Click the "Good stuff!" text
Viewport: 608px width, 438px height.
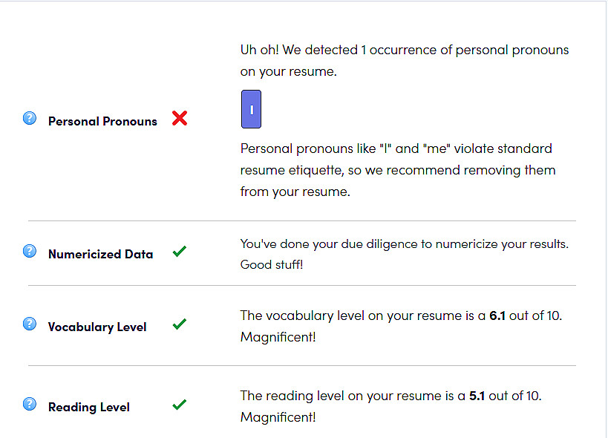point(272,265)
